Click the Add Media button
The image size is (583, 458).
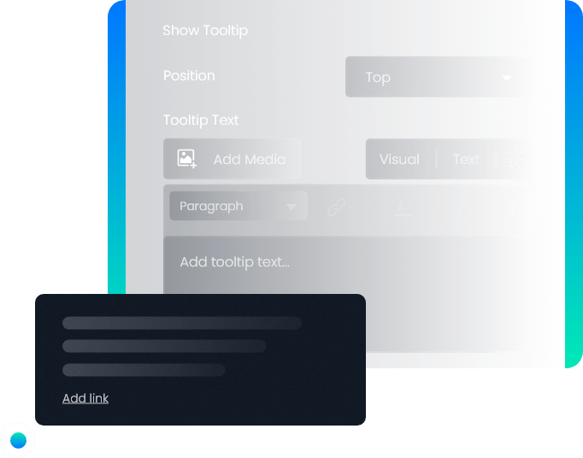point(232,159)
